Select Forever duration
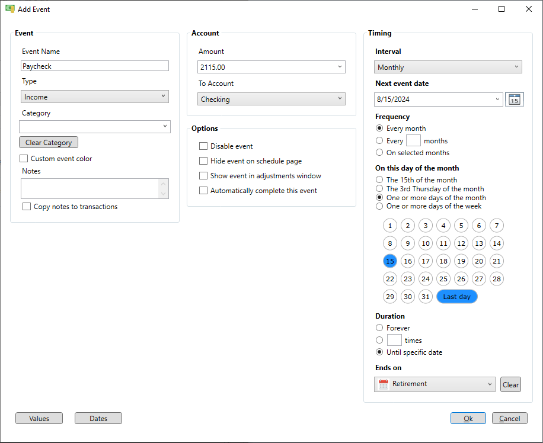543x443 pixels. (x=379, y=328)
